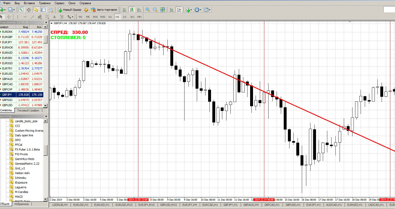Open the Справка menu
Screen dimensions: 395x209
click(x=85, y=3)
